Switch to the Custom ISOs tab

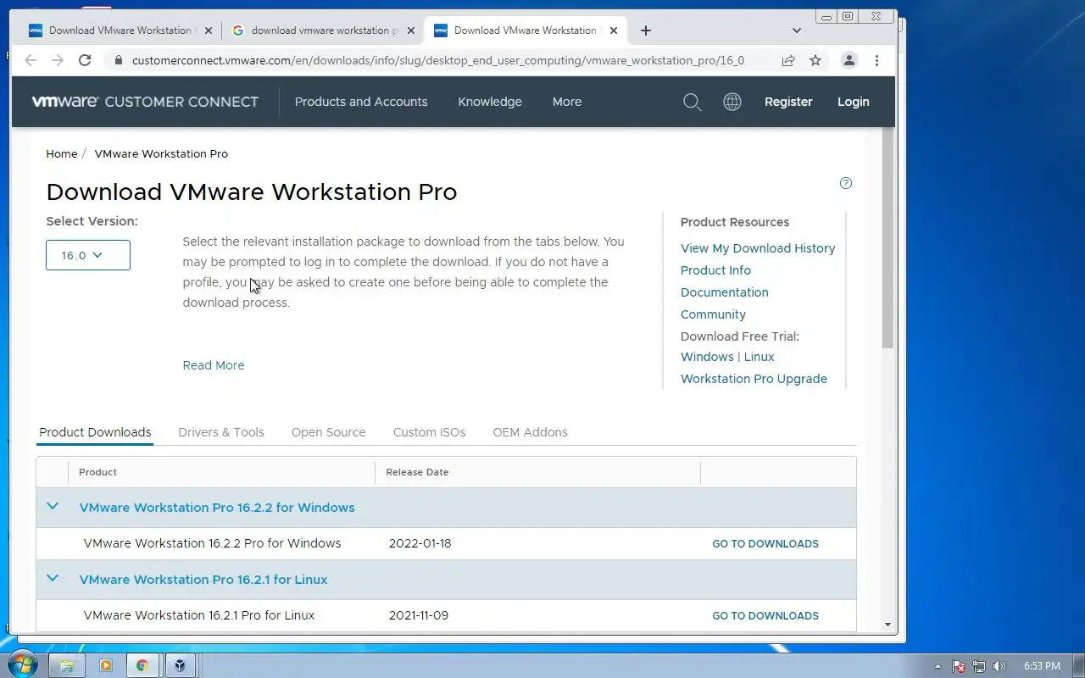tap(429, 432)
